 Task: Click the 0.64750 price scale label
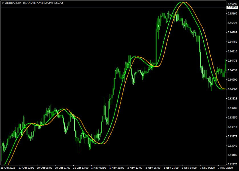(232, 42)
